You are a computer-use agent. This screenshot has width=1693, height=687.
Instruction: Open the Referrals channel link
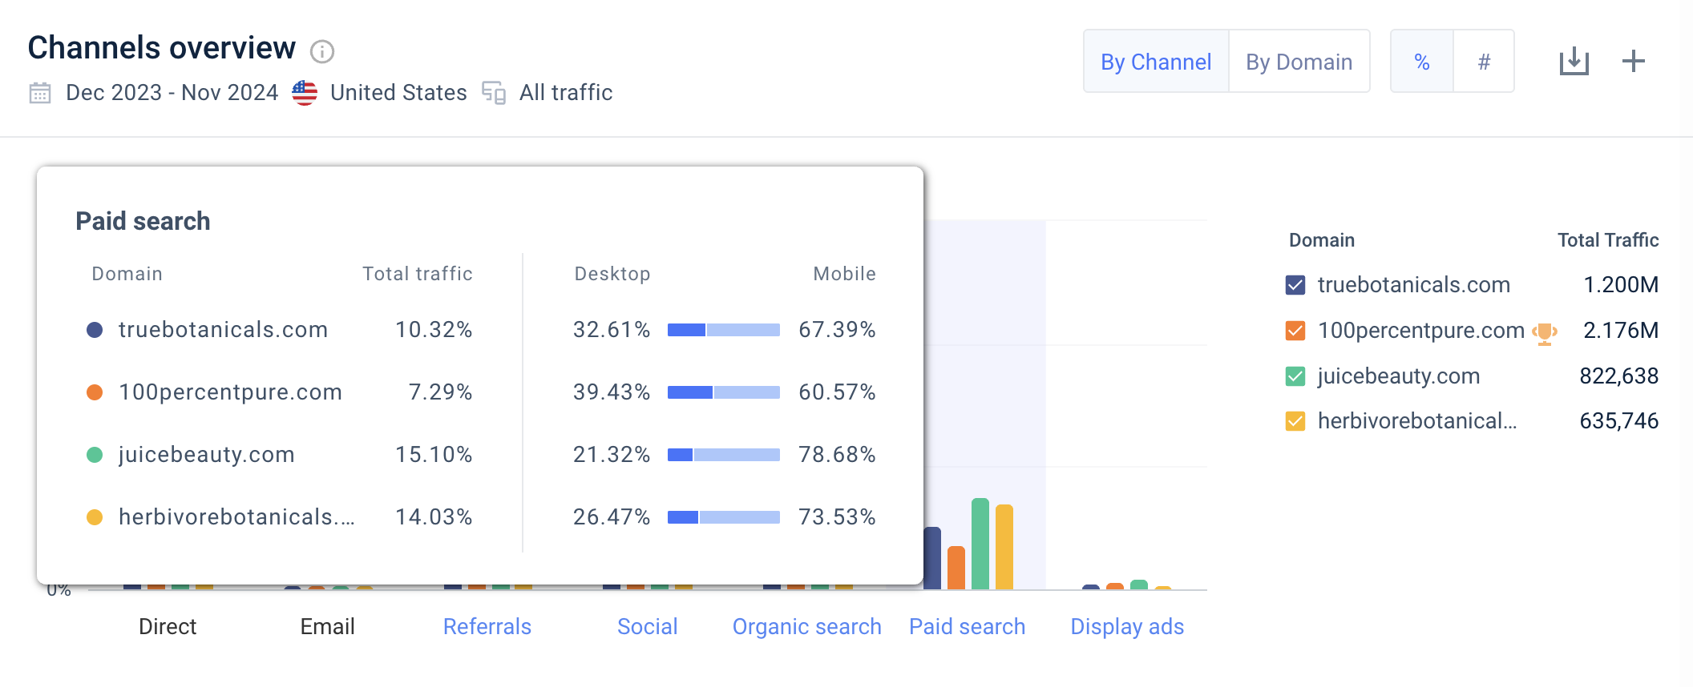pos(487,626)
